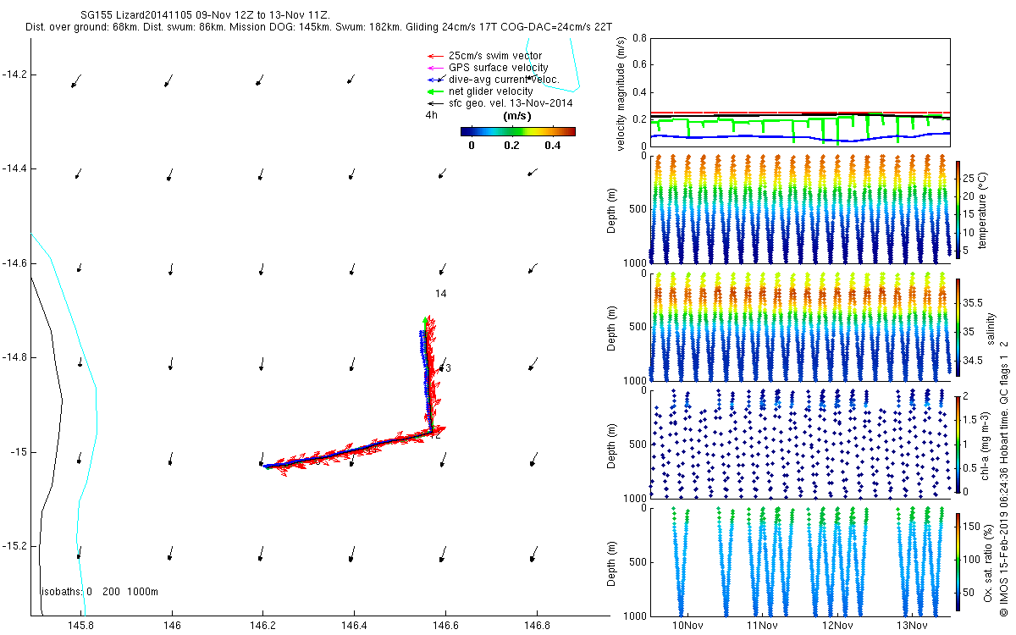
Task: Click the '145.8' longitude tick label
Action: point(81,626)
